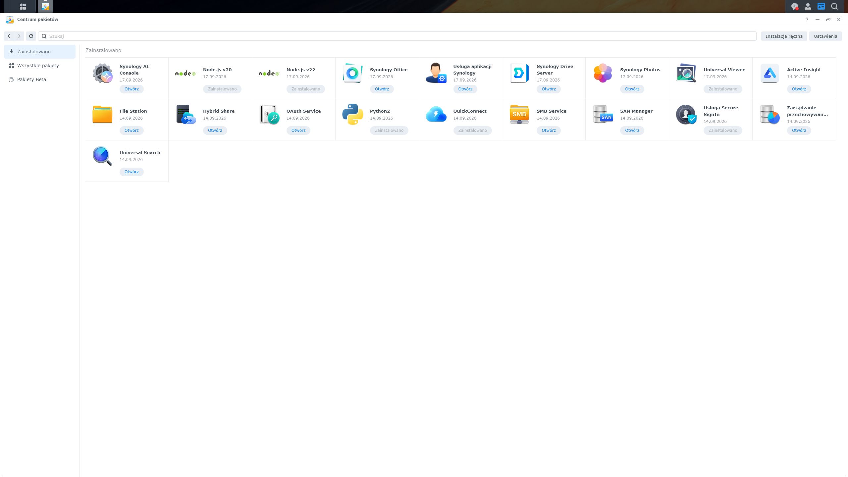Switch to Wszystkie pakiety sidebar tab
This screenshot has width=848, height=477.
(x=40, y=66)
